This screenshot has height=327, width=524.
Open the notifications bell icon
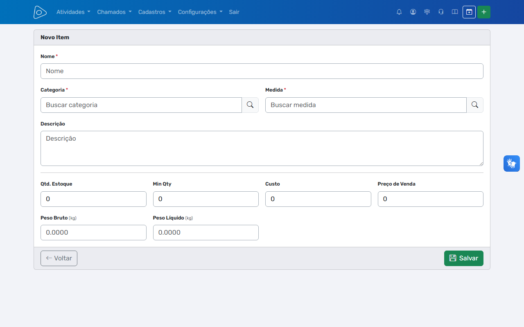point(399,12)
